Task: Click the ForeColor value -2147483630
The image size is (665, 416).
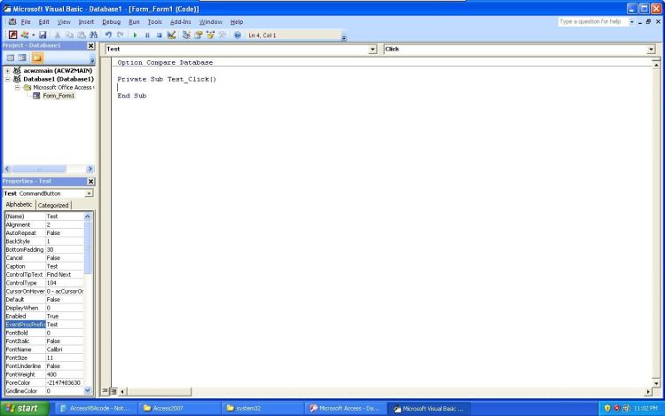Action: tap(65, 382)
